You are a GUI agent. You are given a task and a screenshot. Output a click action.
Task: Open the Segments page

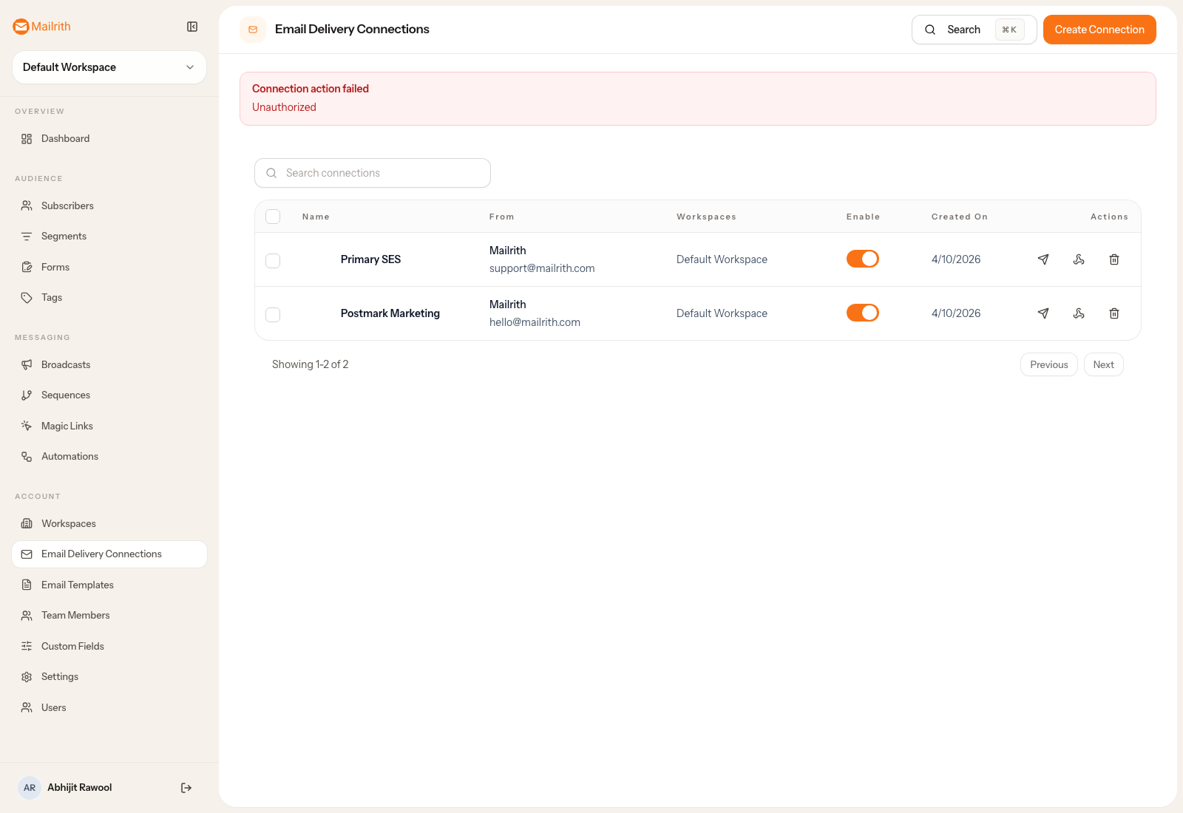point(63,236)
